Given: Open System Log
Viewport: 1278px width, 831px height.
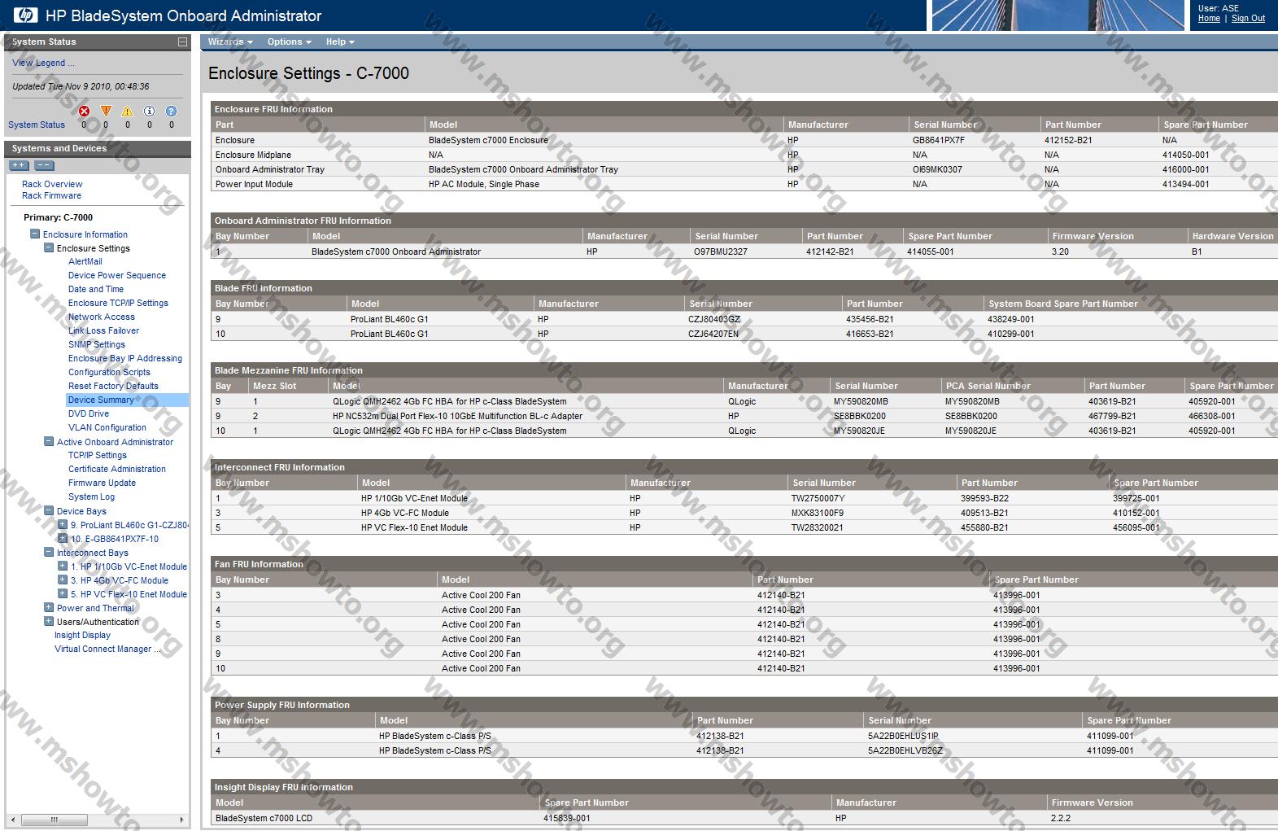Looking at the screenshot, I should 91,496.
